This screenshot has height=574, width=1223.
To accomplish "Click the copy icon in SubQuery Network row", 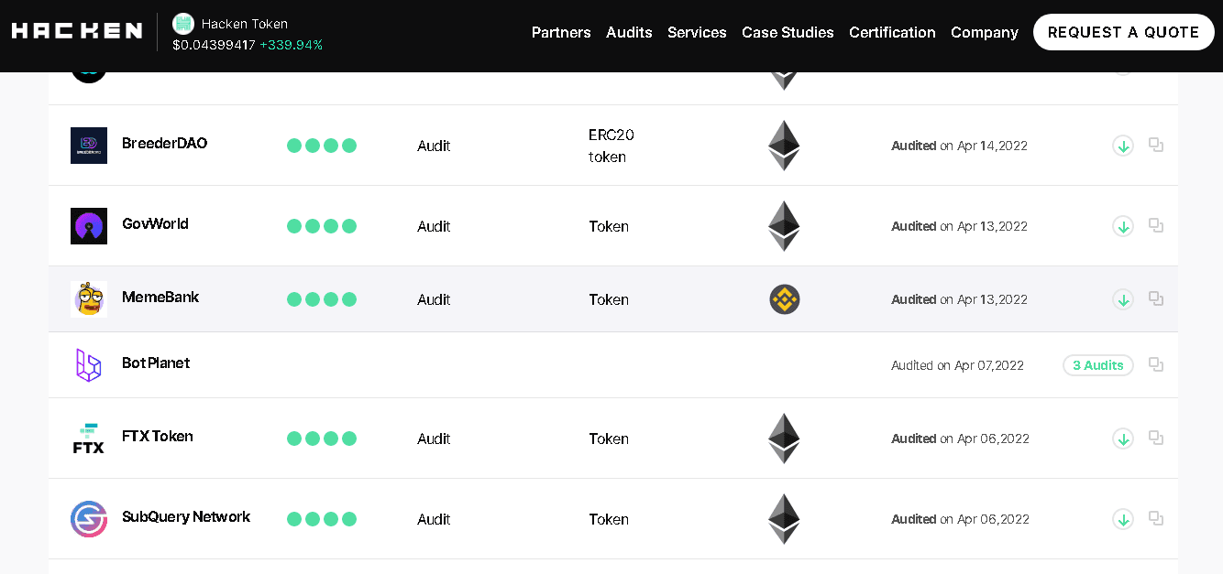I will click(1156, 518).
